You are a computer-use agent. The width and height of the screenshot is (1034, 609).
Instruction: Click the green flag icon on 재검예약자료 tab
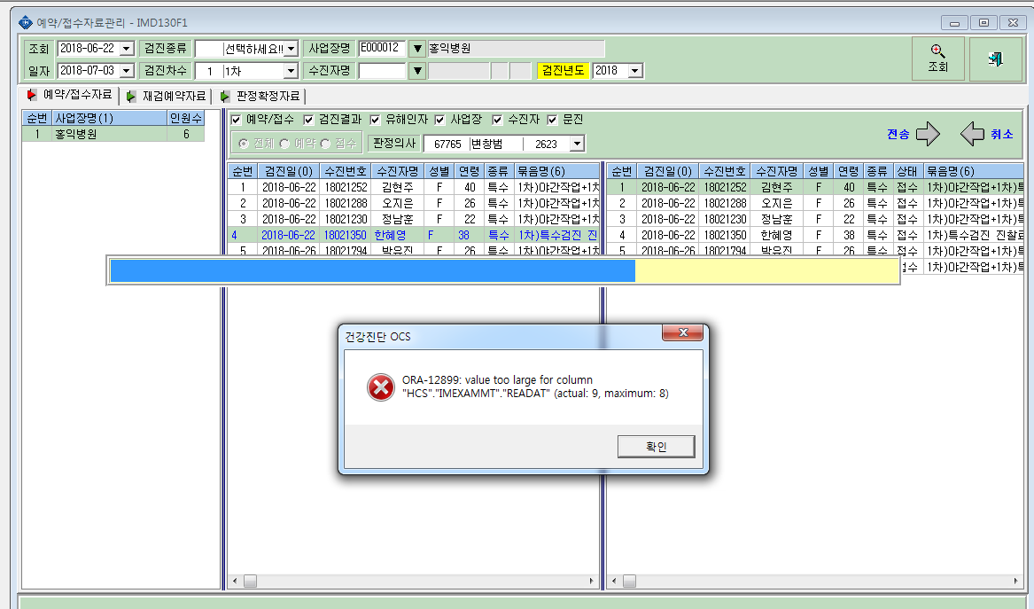pos(130,97)
